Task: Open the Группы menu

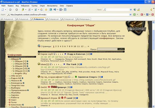Action: click(35, 6)
